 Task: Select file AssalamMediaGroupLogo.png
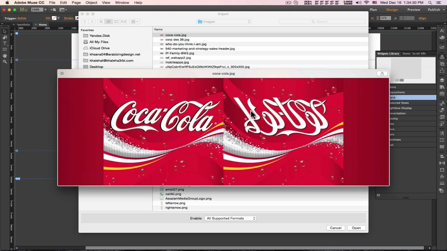pos(188,199)
